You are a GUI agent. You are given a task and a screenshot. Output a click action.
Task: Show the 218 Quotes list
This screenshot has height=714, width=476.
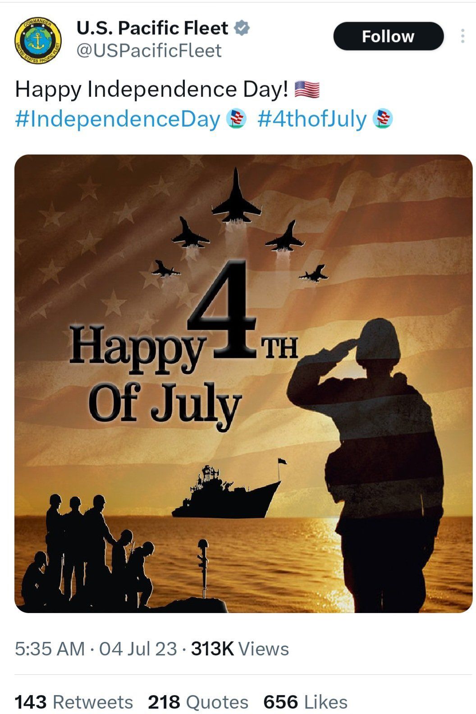pyautogui.click(x=198, y=702)
